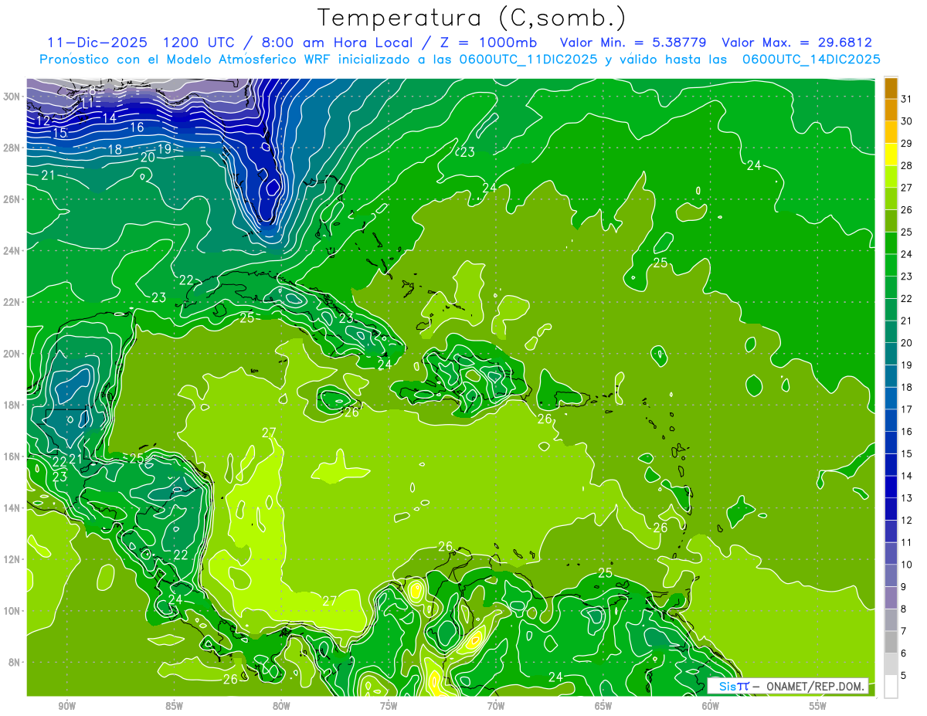The image size is (927, 716).
Task: Click "0600UTC_14DIC2025" valid-until time text
Action: coord(811,59)
